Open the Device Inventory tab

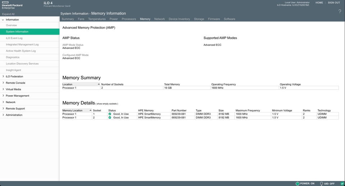click(x=179, y=19)
